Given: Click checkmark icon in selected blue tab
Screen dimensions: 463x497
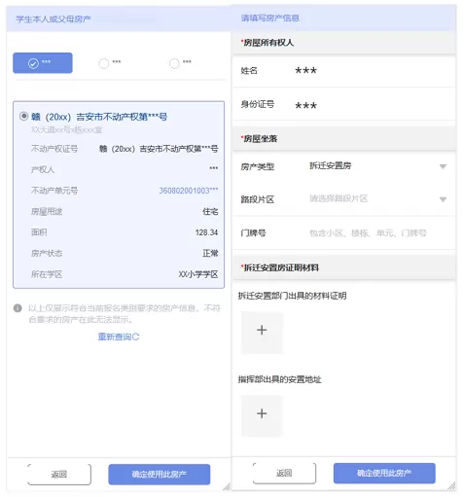Looking at the screenshot, I should point(33,63).
